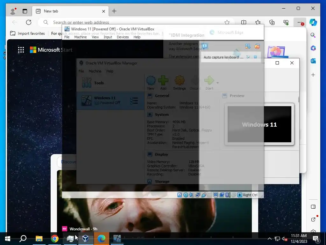Open the Storage section header
Viewport: 326px width, 245px height.
pyautogui.click(x=162, y=182)
